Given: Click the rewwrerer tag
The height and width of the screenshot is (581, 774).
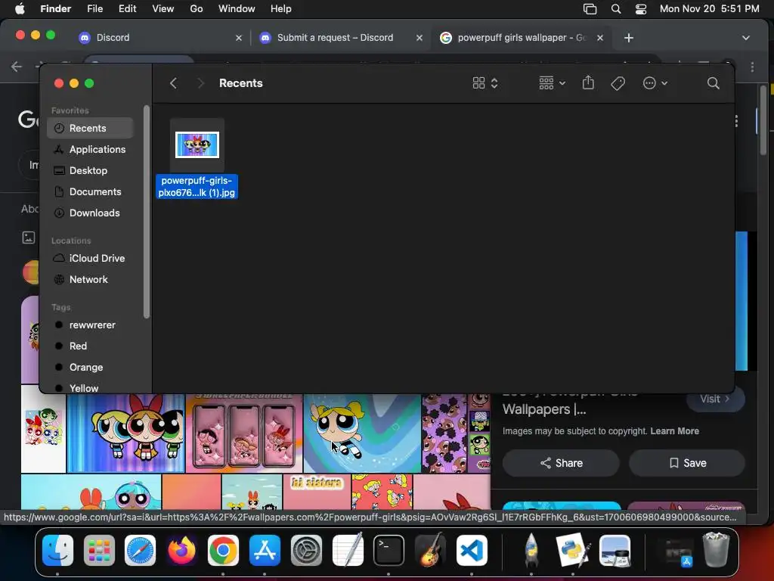Looking at the screenshot, I should [x=91, y=325].
